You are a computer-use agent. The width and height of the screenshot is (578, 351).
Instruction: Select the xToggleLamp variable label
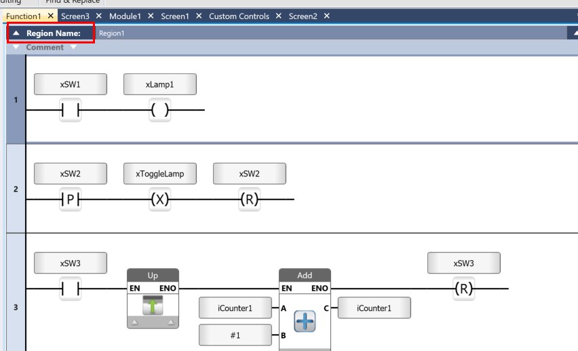coord(160,174)
